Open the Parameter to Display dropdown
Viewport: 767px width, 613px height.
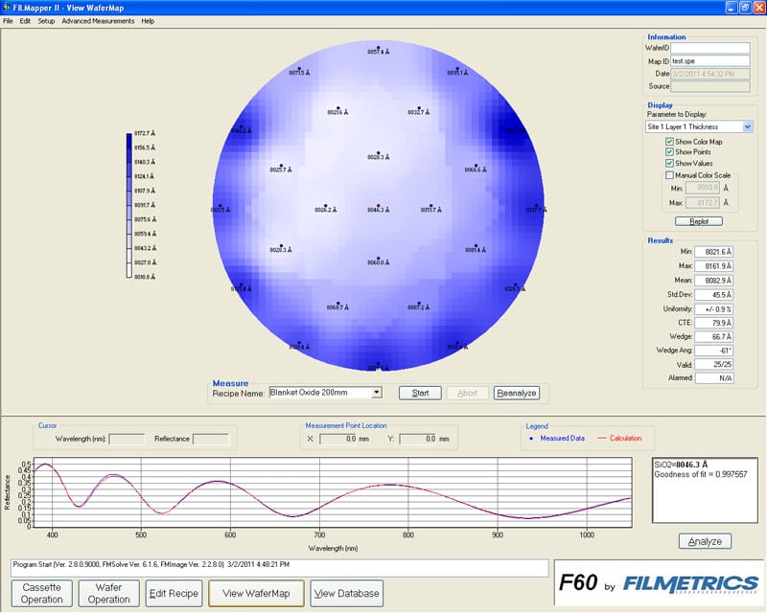point(748,126)
